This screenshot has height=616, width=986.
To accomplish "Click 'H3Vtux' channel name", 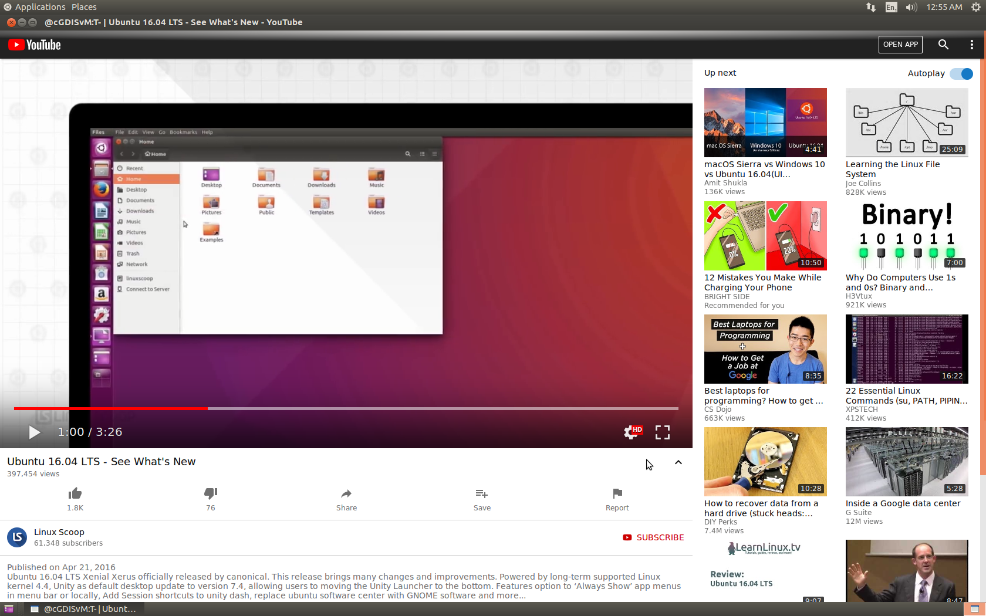I will tap(859, 296).
